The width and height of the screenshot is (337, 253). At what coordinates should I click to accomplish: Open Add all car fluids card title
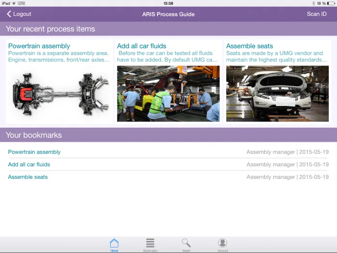(142, 46)
